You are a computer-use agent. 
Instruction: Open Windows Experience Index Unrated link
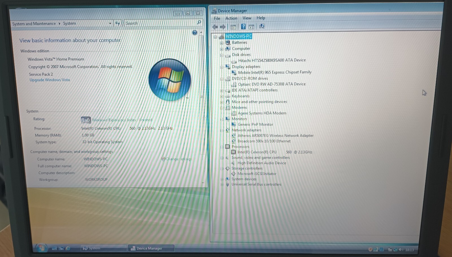point(122,120)
